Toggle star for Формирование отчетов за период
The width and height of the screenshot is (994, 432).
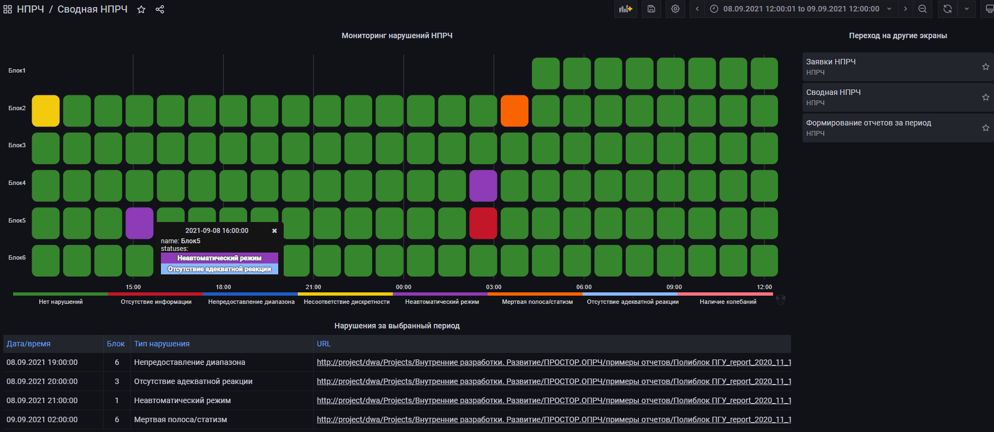[985, 128]
